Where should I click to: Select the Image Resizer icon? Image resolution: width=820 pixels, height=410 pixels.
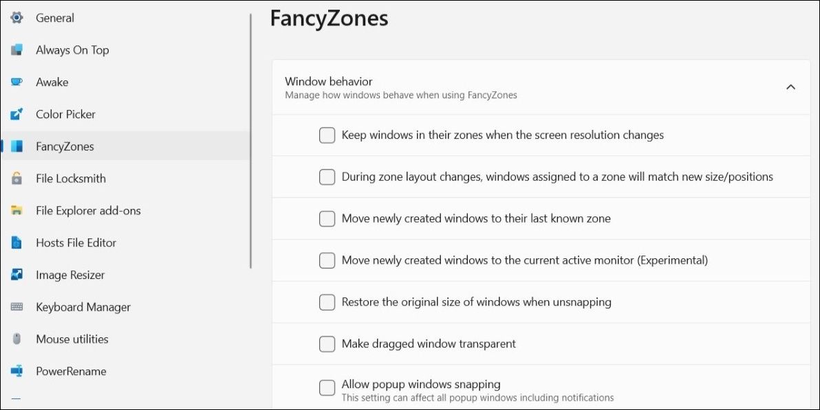point(17,275)
